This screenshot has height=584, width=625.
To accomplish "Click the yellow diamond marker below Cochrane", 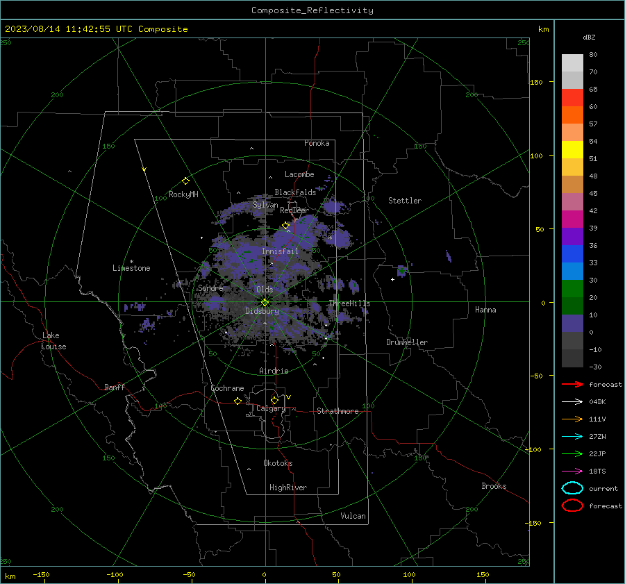I will pyautogui.click(x=237, y=401).
